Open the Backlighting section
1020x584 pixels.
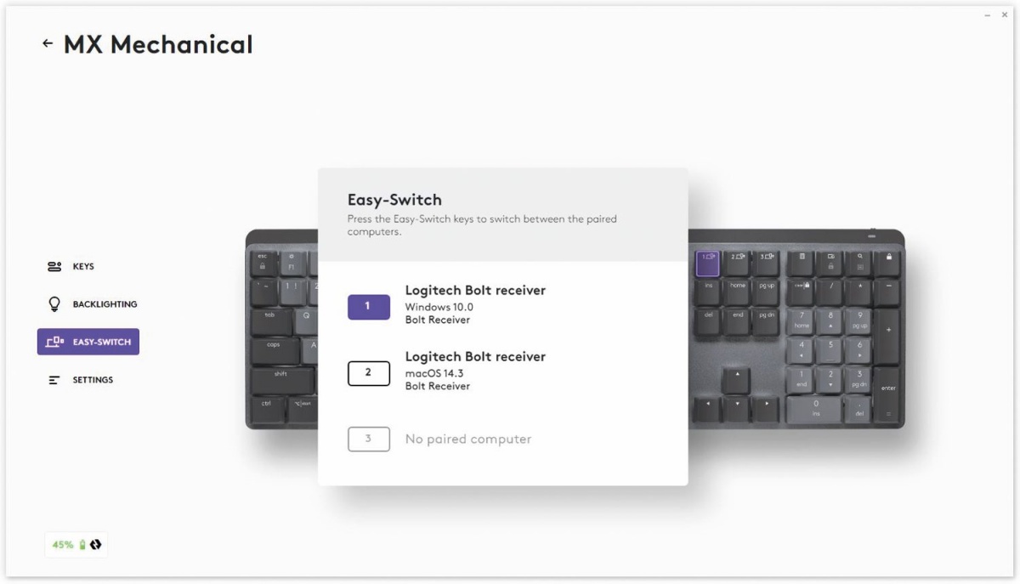[x=93, y=303]
